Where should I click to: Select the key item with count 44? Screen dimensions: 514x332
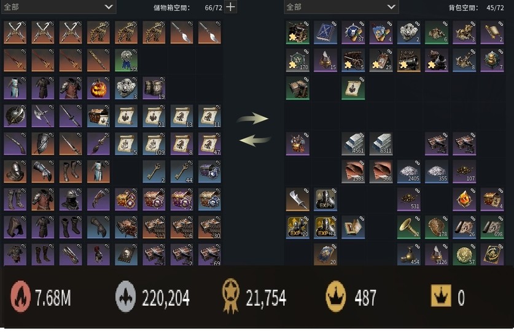tap(182, 172)
